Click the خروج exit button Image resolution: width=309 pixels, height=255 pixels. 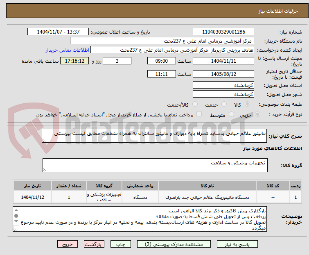(x=68, y=244)
